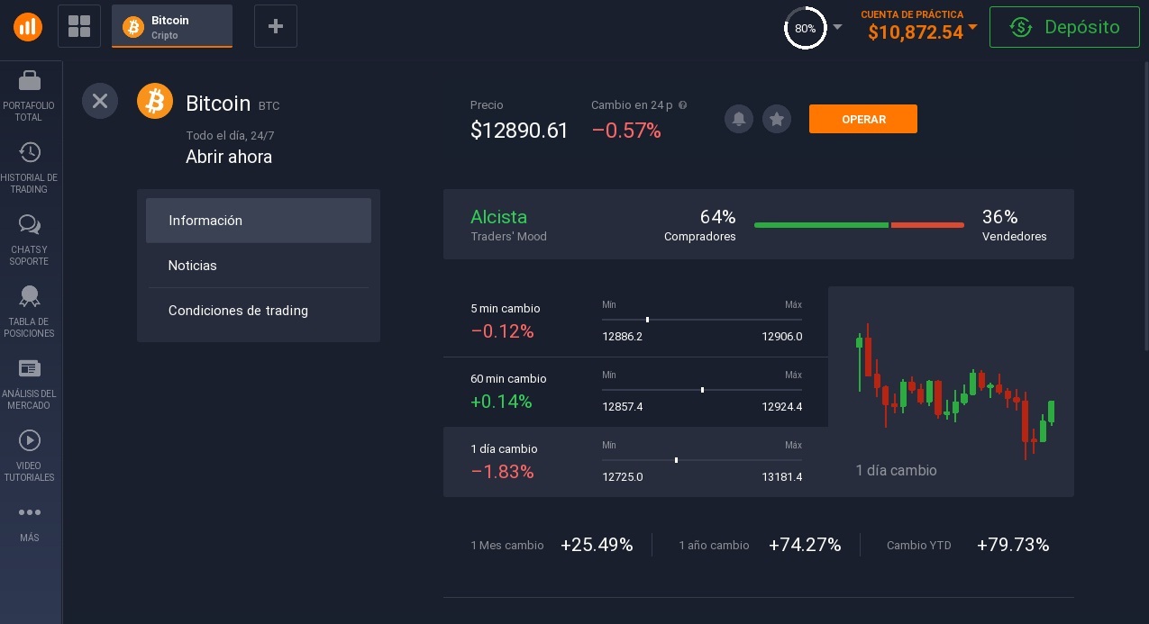Click the large Bitcoin coin icon
This screenshot has height=624, width=1149.
pyautogui.click(x=155, y=101)
